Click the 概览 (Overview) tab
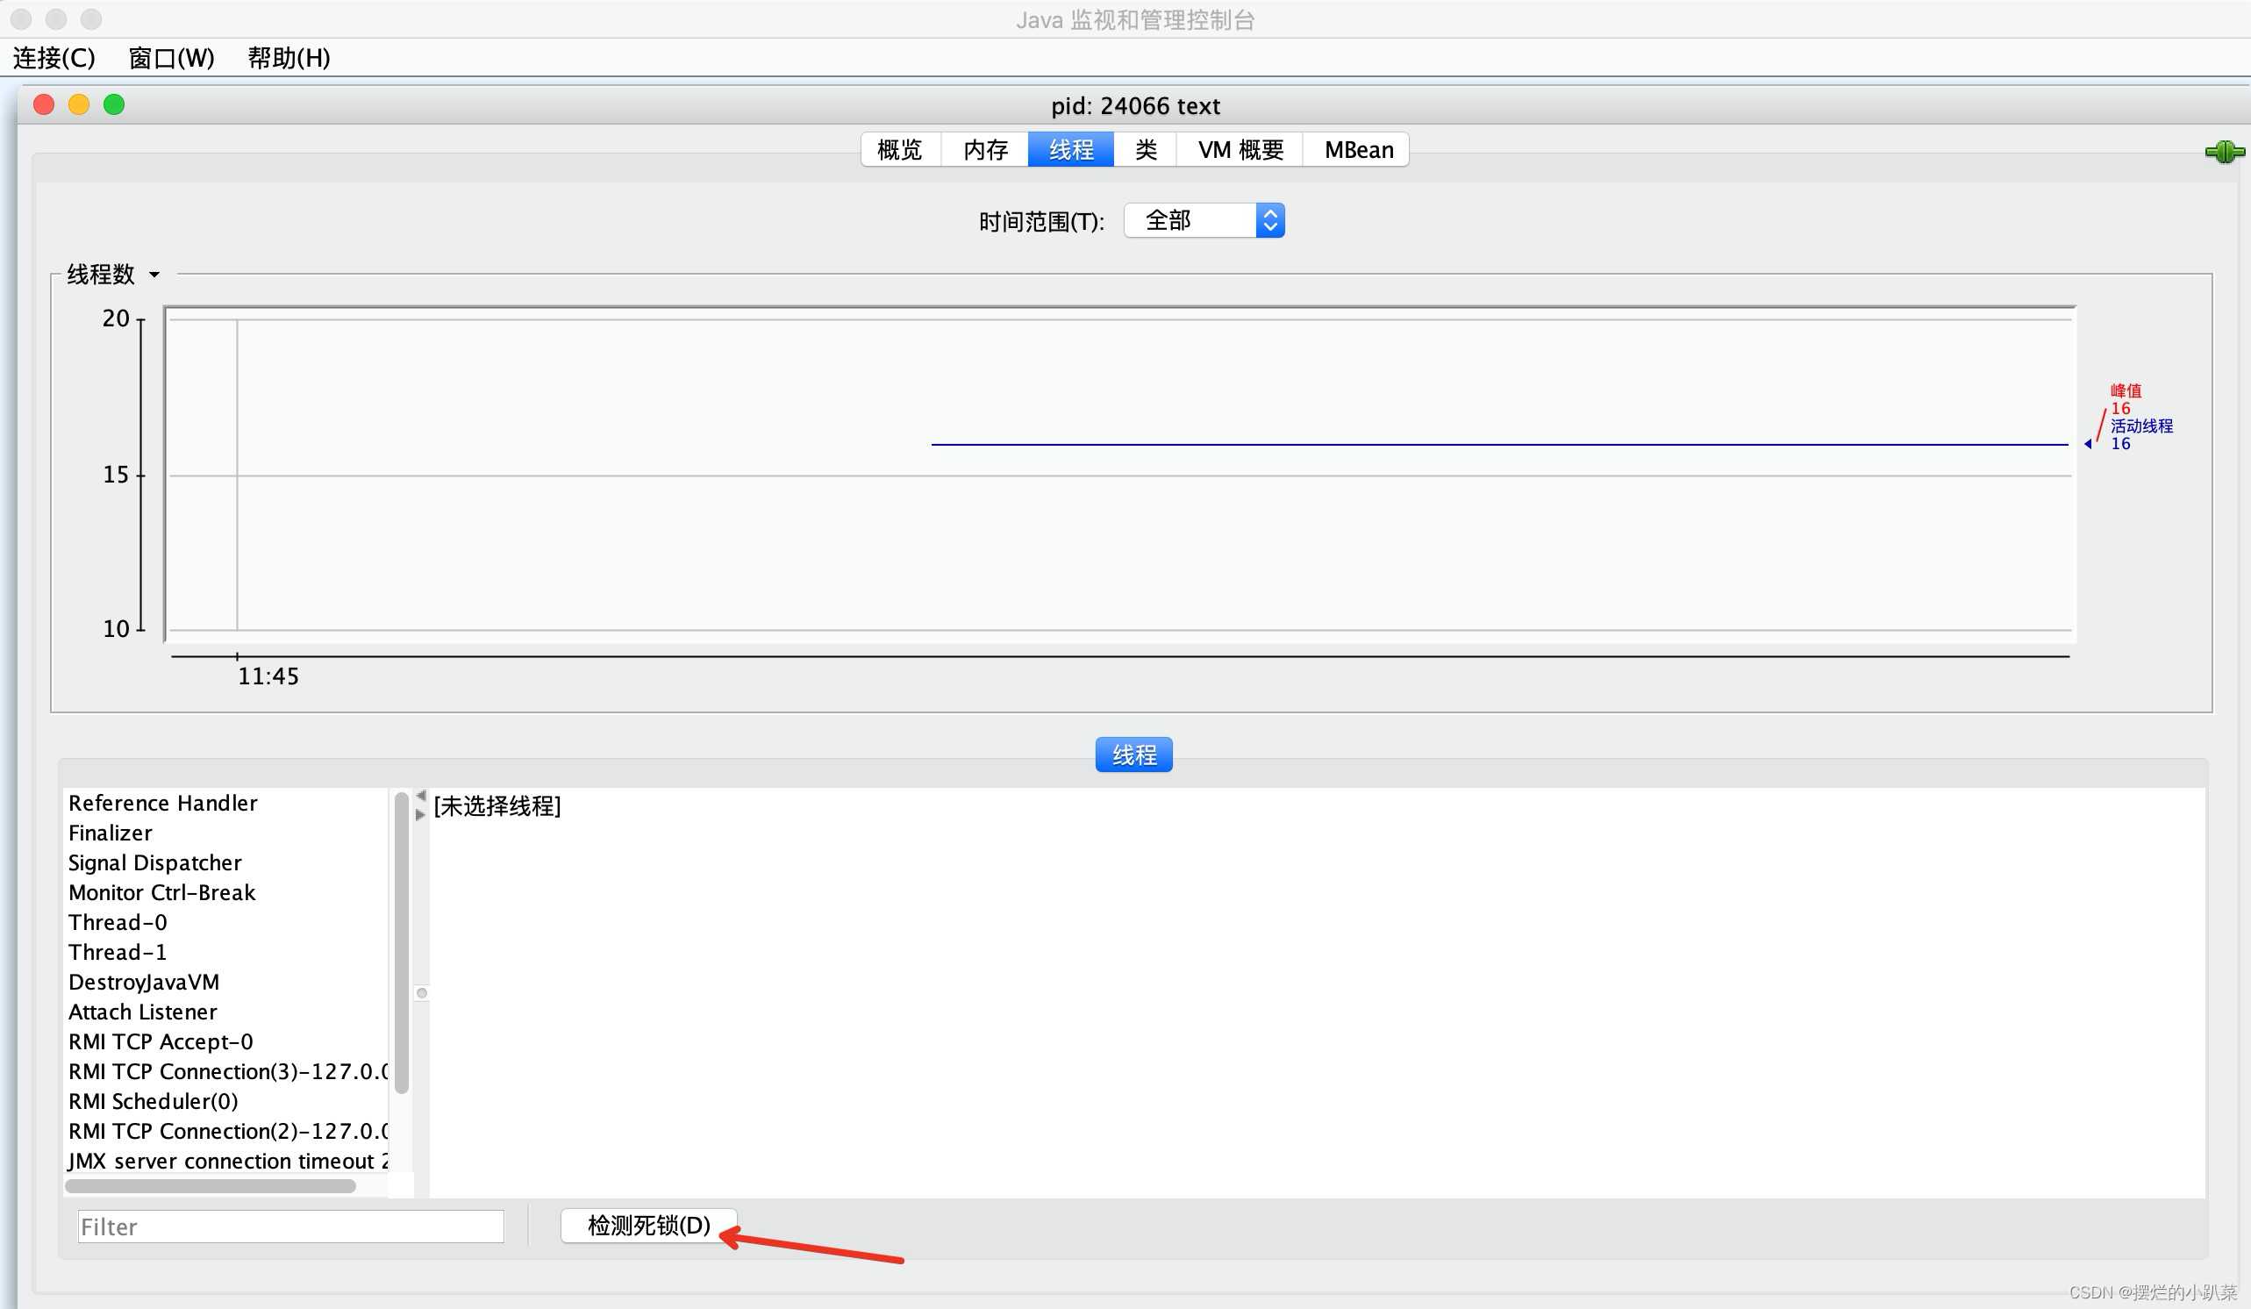Screen dimensions: 2251x1309 [x=900, y=148]
